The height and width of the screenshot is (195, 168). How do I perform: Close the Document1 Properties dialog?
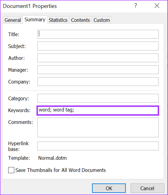pyautogui.click(x=157, y=6)
